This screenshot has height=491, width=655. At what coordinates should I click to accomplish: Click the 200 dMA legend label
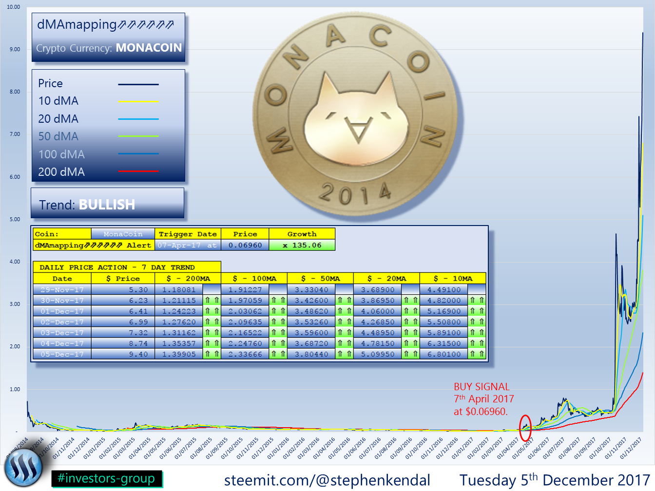pyautogui.click(x=61, y=172)
